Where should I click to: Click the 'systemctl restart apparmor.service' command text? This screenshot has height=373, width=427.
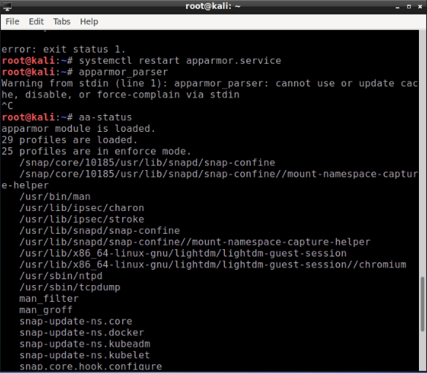click(179, 61)
